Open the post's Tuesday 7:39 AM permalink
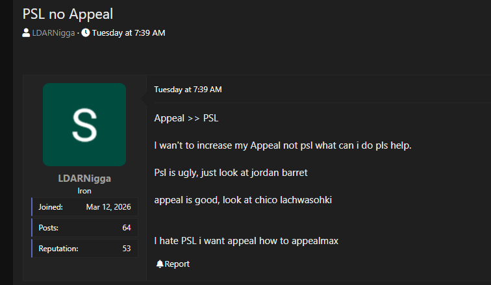The width and height of the screenshot is (491, 285). 188,90
